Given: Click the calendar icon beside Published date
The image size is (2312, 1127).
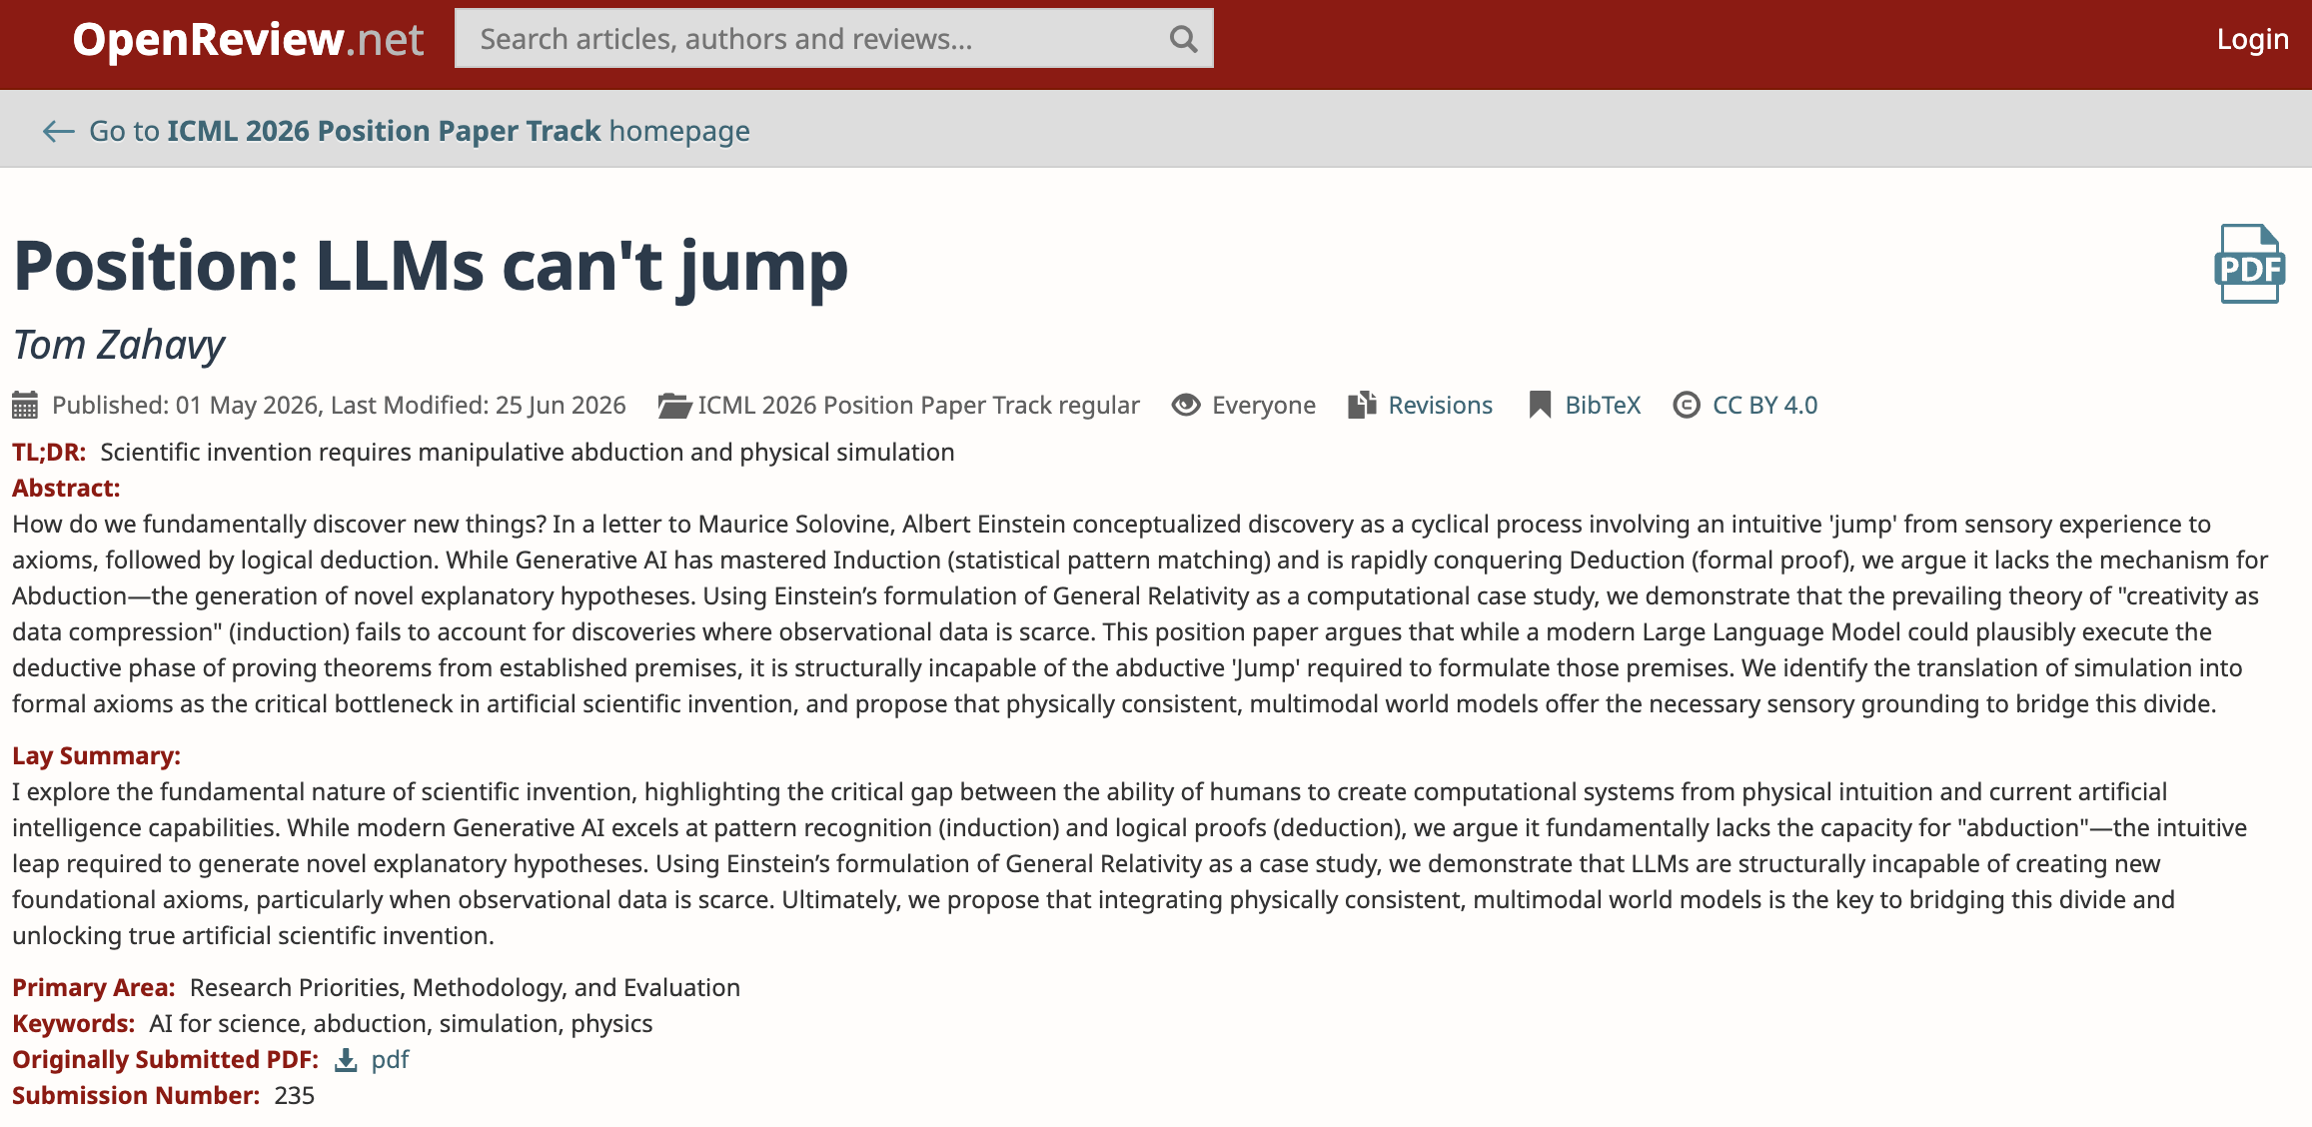Looking at the screenshot, I should pyautogui.click(x=25, y=405).
